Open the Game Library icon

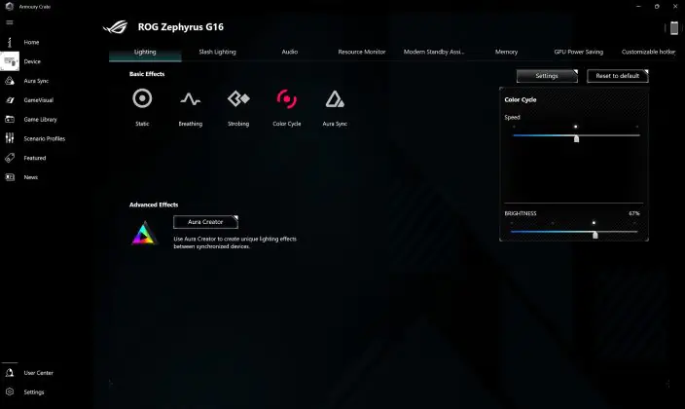point(10,120)
